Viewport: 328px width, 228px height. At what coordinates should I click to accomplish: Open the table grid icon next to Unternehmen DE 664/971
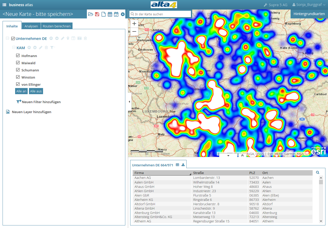(x=177, y=165)
